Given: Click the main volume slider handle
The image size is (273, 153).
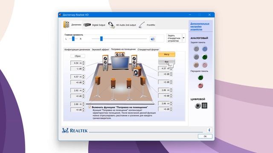Looking at the screenshot, I should click(x=102, y=39).
